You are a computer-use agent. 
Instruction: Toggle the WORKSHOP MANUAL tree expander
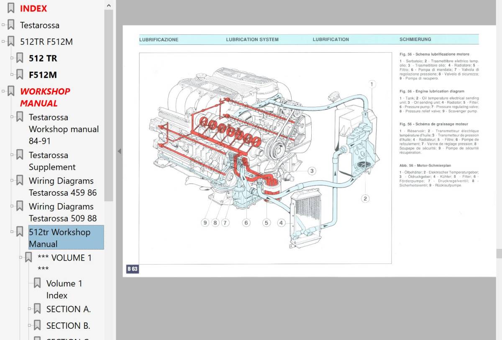(3, 91)
